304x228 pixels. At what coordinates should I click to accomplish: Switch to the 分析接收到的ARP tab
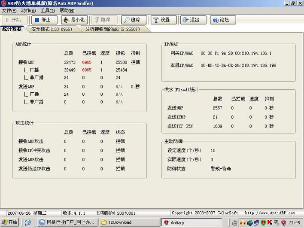(117, 29)
